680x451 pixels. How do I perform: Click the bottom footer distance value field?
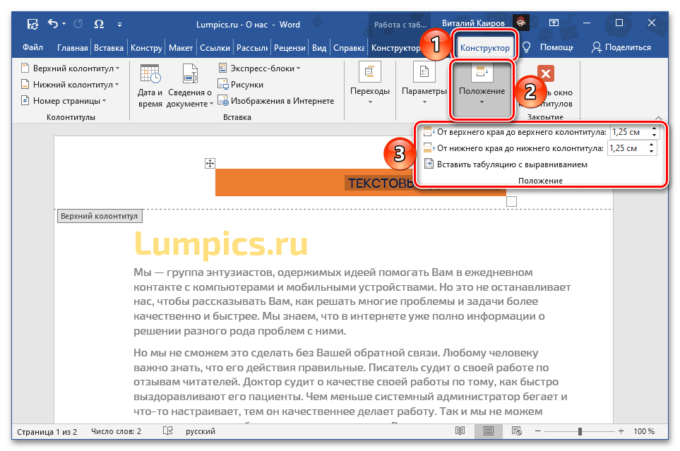coord(627,148)
